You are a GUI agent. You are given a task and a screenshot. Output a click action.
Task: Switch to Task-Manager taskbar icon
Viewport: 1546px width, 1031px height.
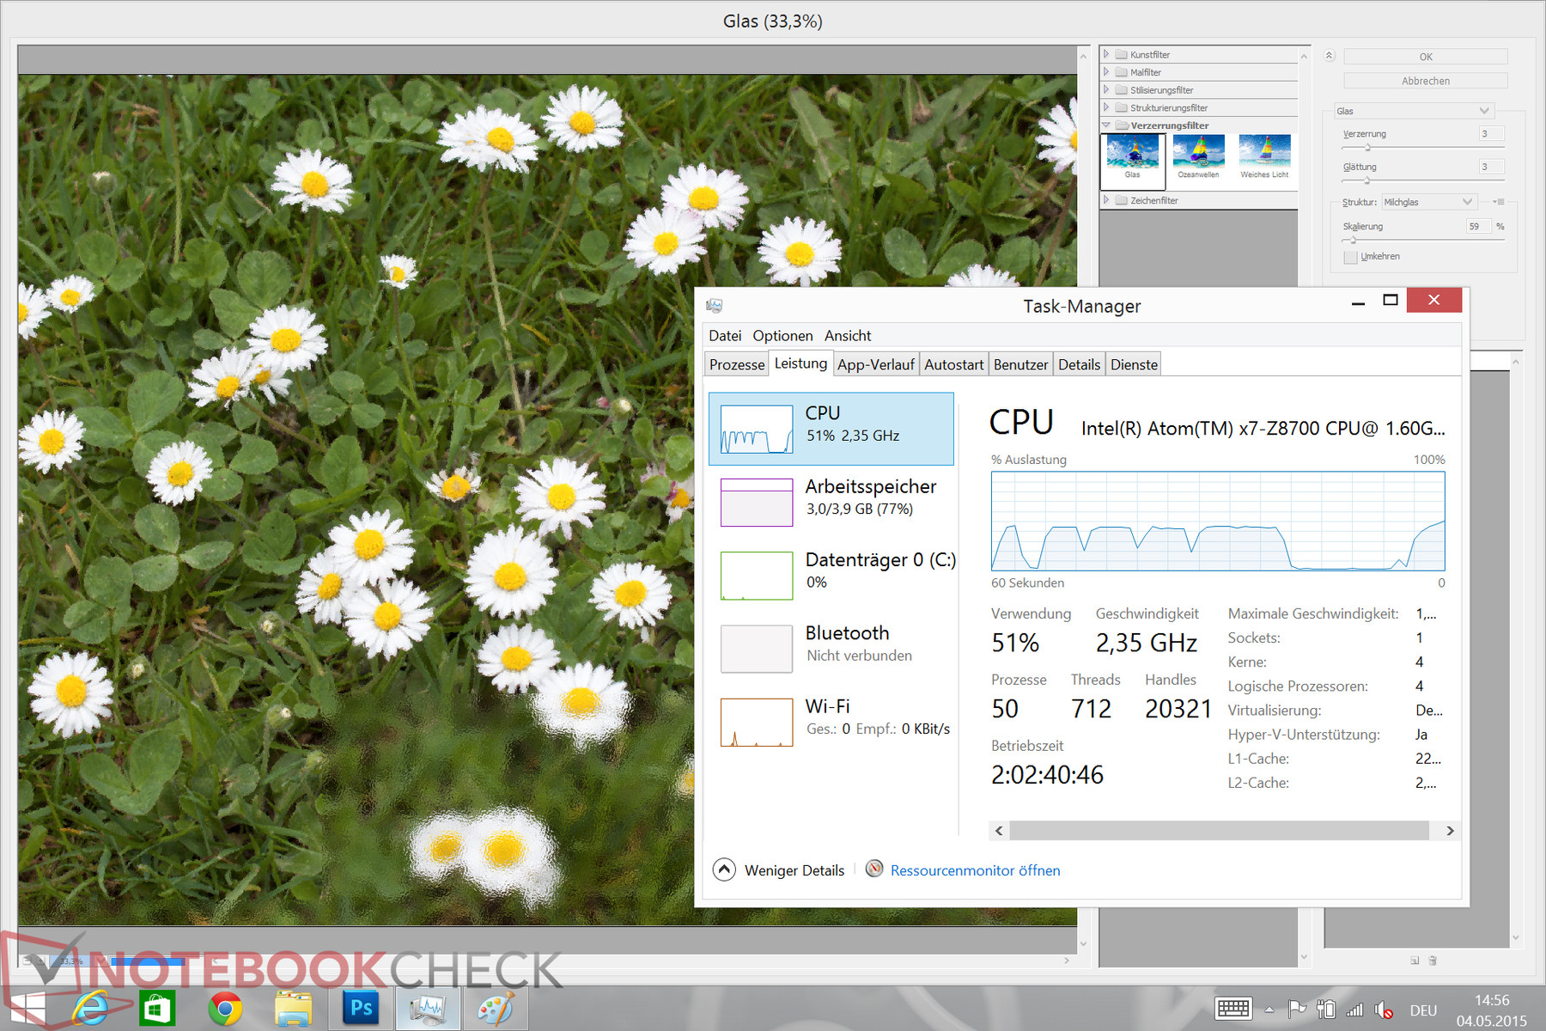tap(428, 1009)
